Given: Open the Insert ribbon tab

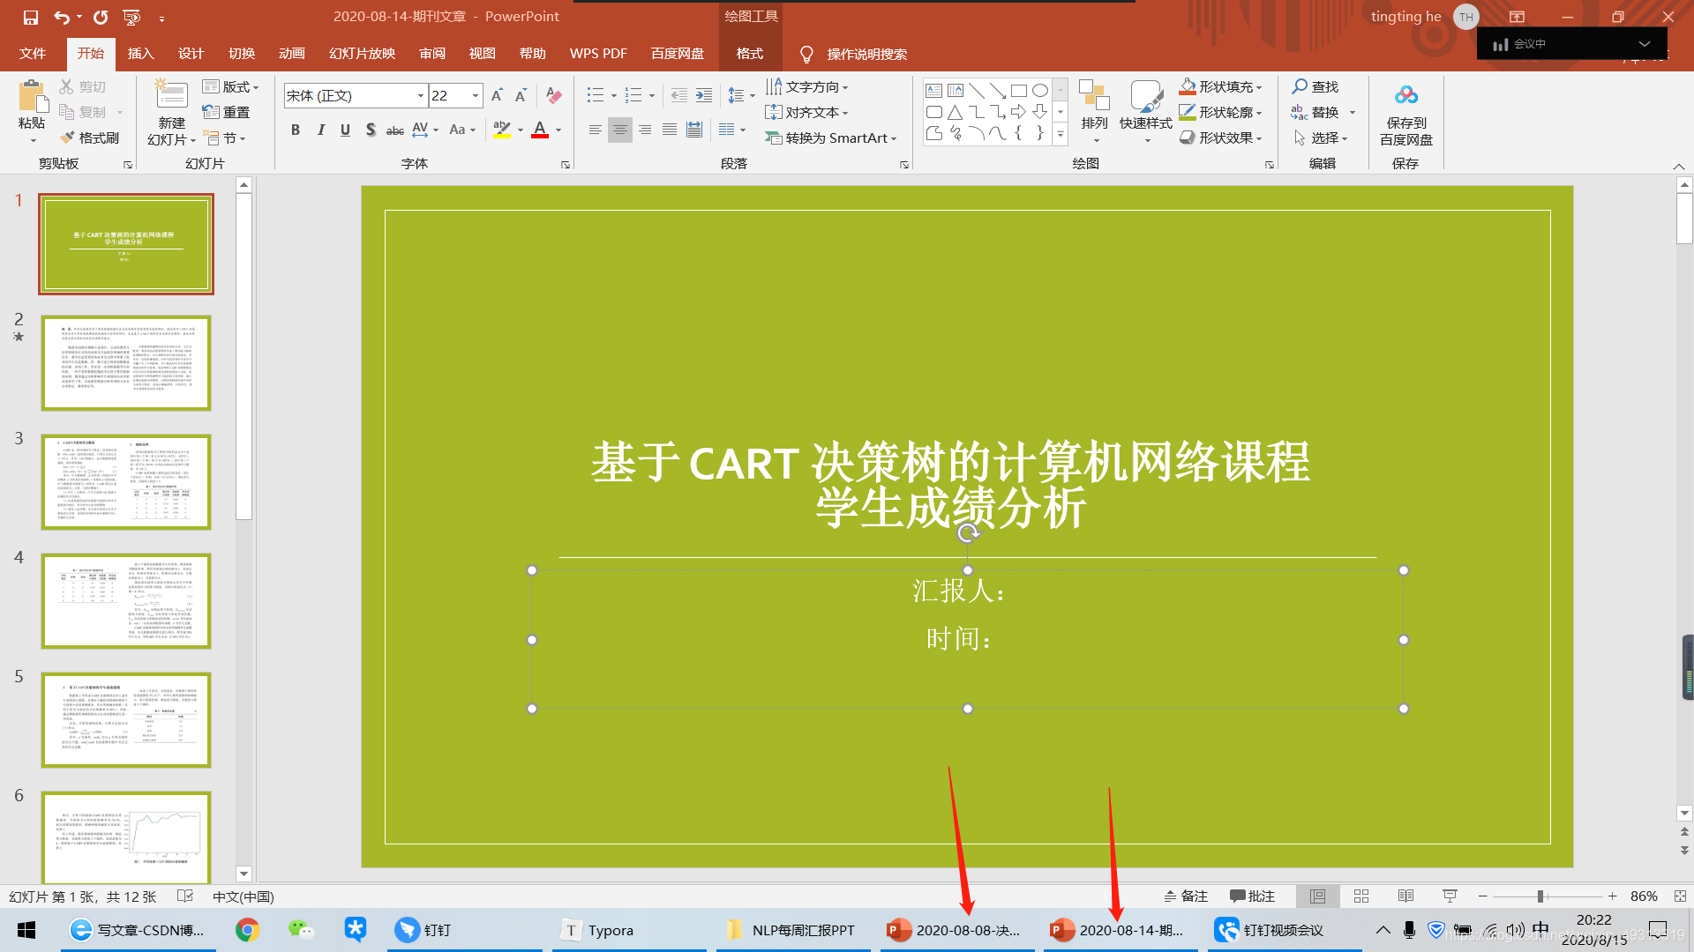Looking at the screenshot, I should [x=140, y=54].
